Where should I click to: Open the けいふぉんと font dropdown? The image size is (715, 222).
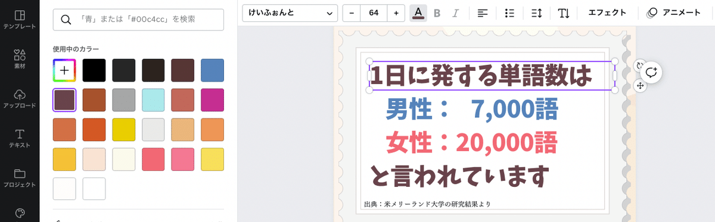tap(290, 12)
